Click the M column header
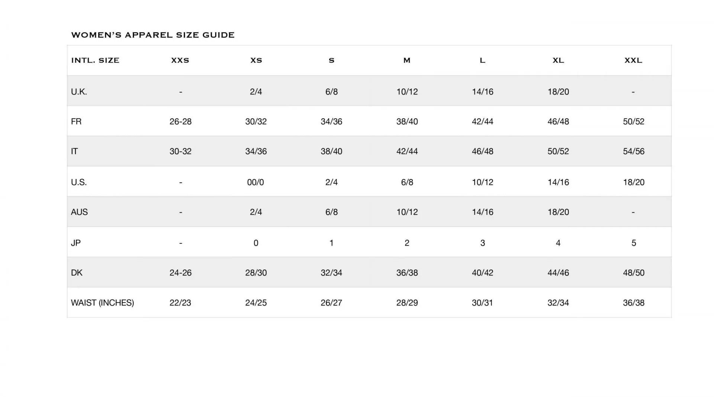 pyautogui.click(x=407, y=60)
